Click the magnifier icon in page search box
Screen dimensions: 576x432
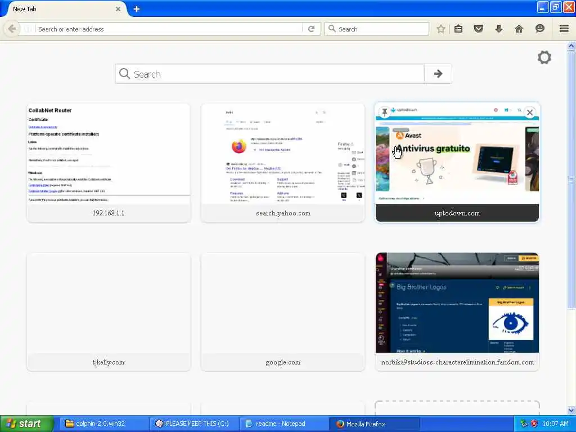[x=124, y=74]
